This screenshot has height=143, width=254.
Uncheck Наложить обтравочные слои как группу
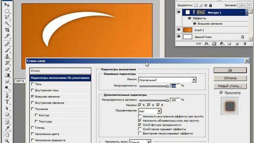coord(140,120)
